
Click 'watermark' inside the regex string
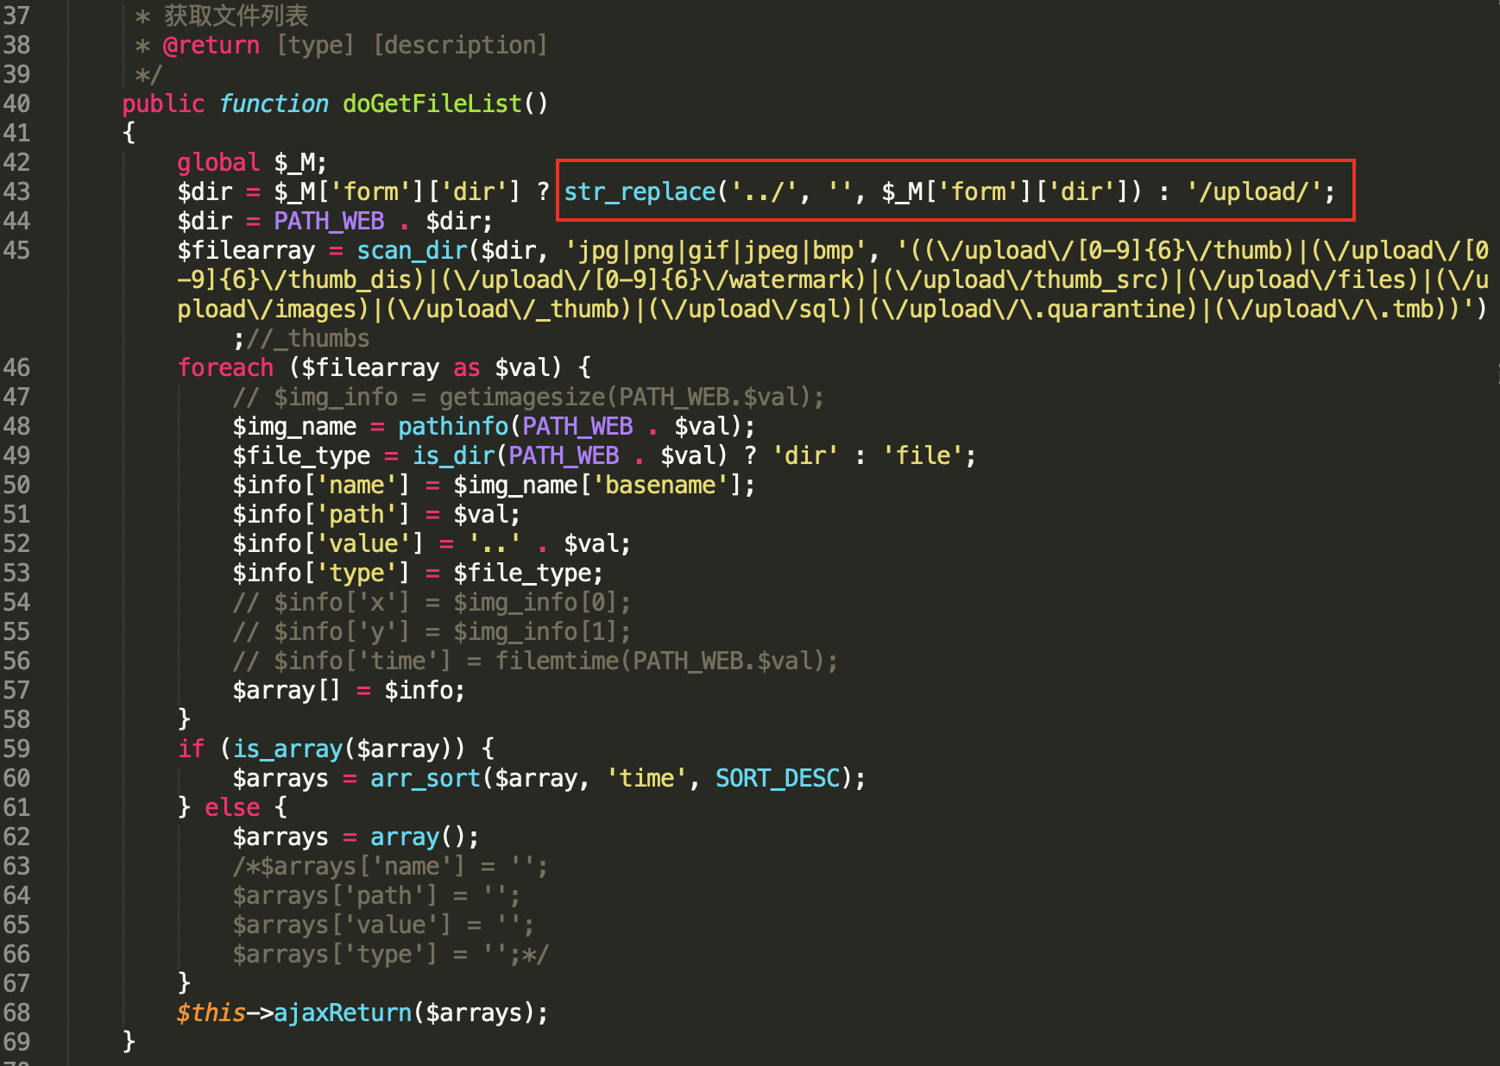(791, 279)
